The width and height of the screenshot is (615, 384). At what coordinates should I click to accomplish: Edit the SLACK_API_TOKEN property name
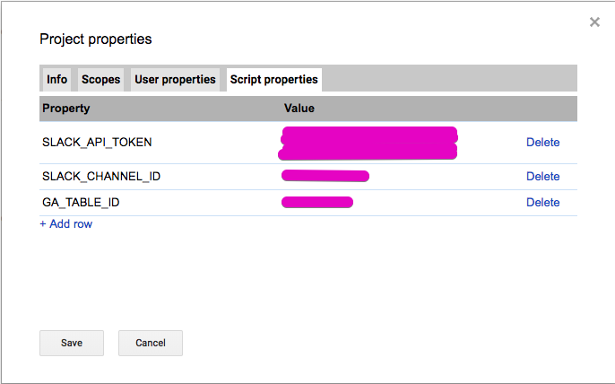[97, 143]
